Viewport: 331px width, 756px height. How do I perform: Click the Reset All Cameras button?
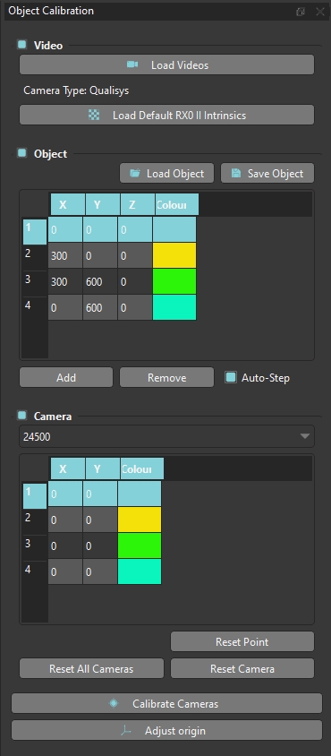91,669
